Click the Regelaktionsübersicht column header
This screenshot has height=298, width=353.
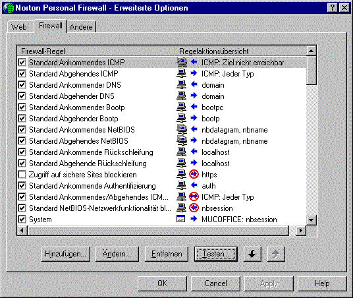click(x=240, y=51)
